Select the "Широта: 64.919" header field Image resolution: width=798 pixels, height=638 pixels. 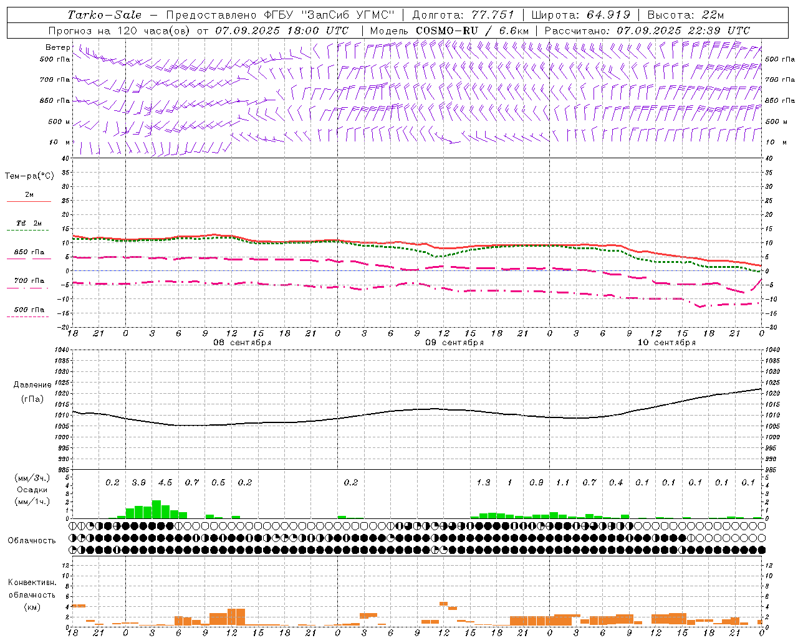point(580,15)
